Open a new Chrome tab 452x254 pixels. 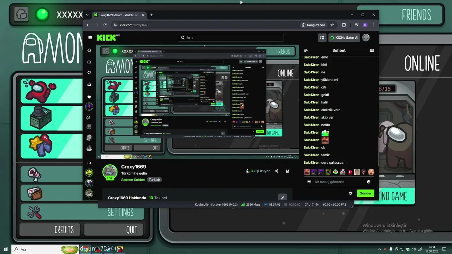click(151, 15)
